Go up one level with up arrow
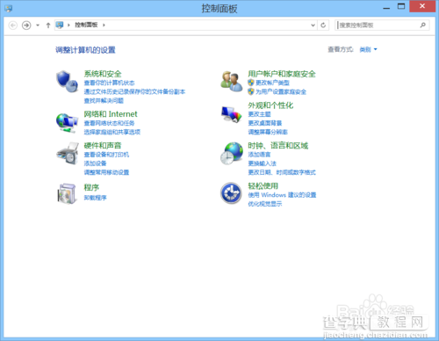The image size is (439, 341). coord(48,25)
